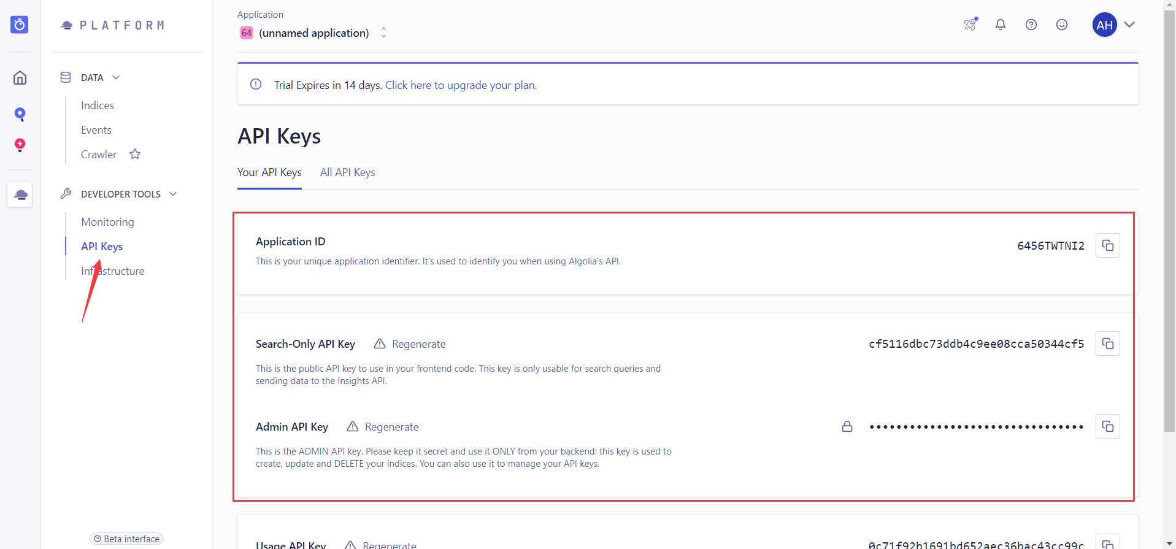
Task: Open Infrastructure in the sidebar
Action: click(x=113, y=271)
